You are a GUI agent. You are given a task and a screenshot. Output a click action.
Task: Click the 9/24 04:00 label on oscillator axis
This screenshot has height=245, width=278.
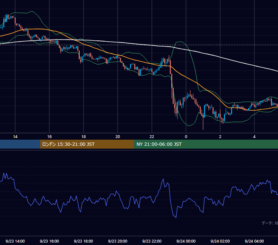tap(254, 241)
